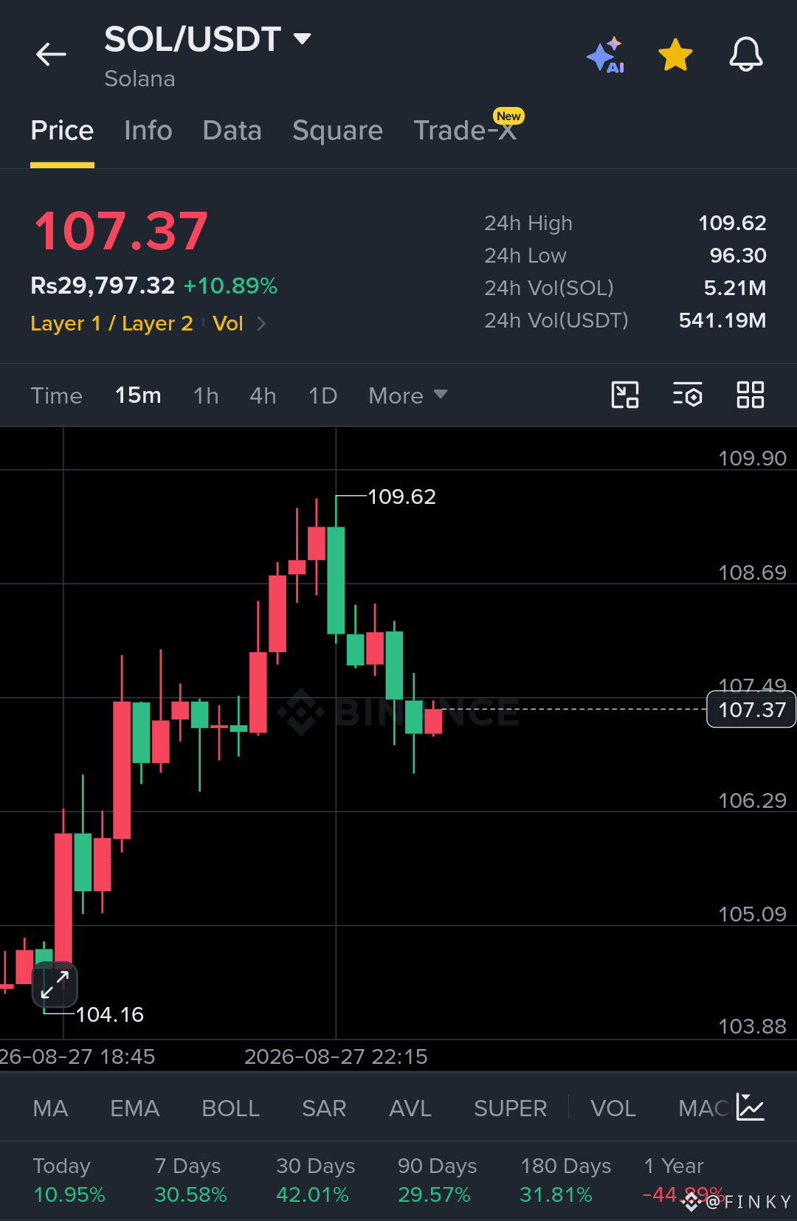Open the Data tab

coord(232,131)
